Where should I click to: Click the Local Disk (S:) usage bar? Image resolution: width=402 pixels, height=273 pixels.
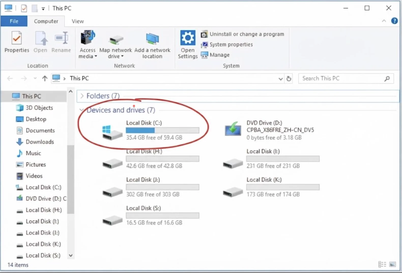[163, 216]
